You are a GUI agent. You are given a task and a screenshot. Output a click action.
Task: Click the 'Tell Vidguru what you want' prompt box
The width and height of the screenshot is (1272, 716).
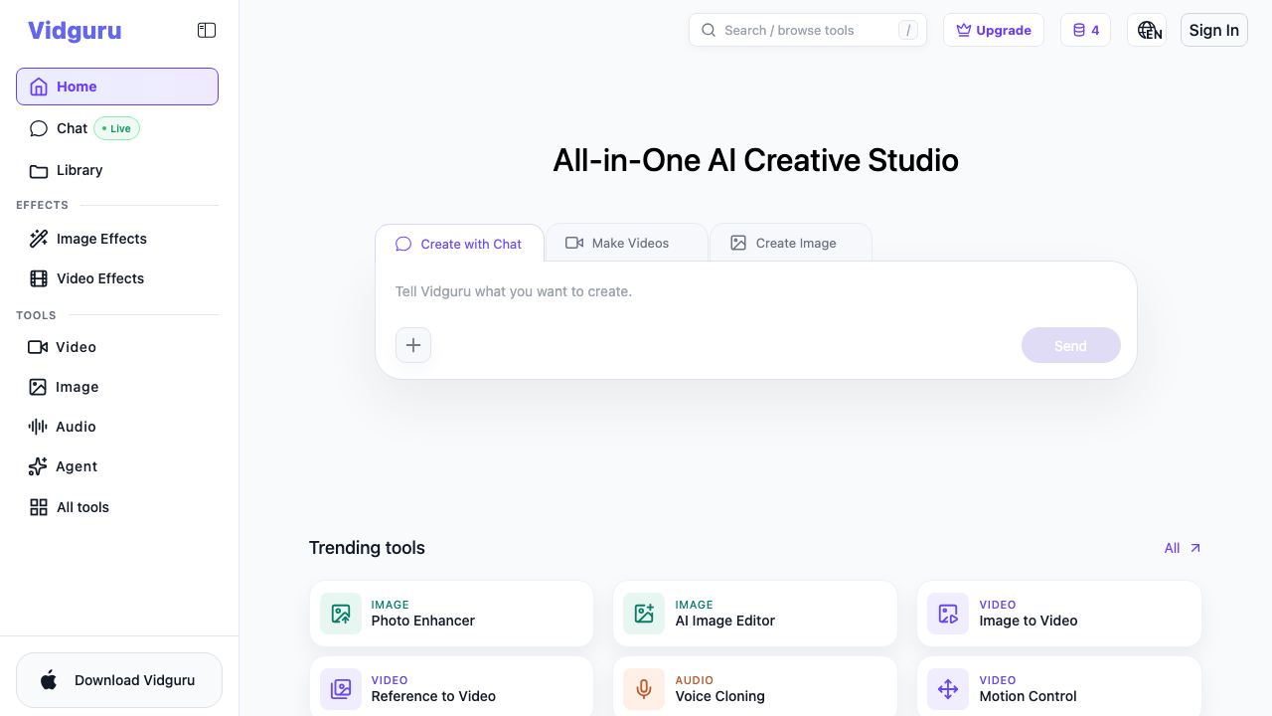click(x=755, y=291)
